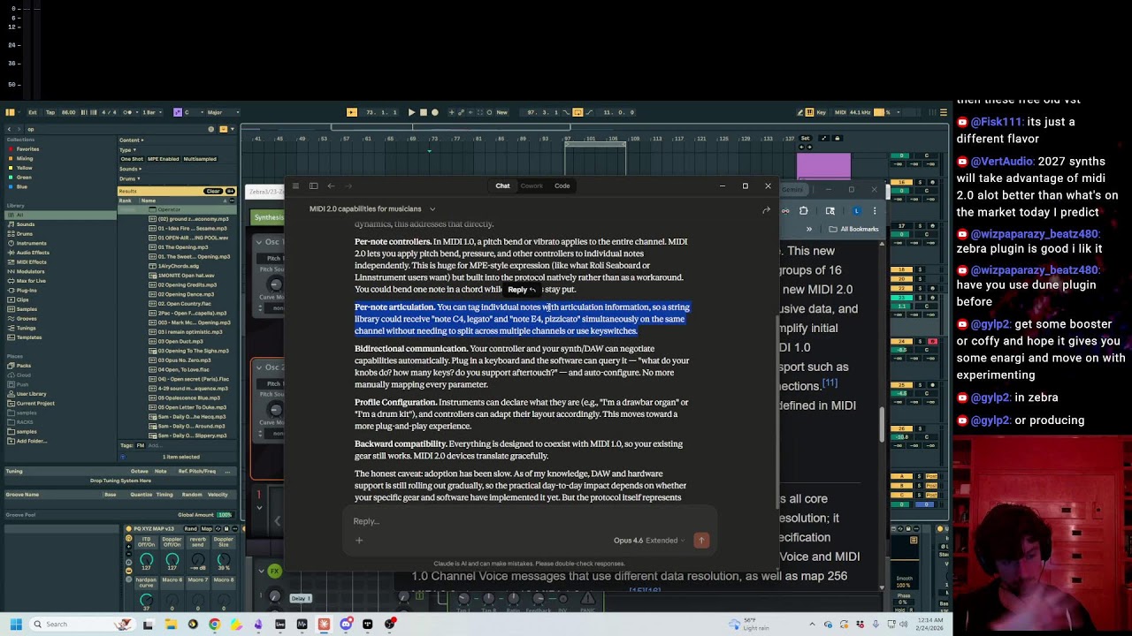The width and height of the screenshot is (1132, 636).
Task: Open Chrome from the taskbar
Action: point(214,625)
